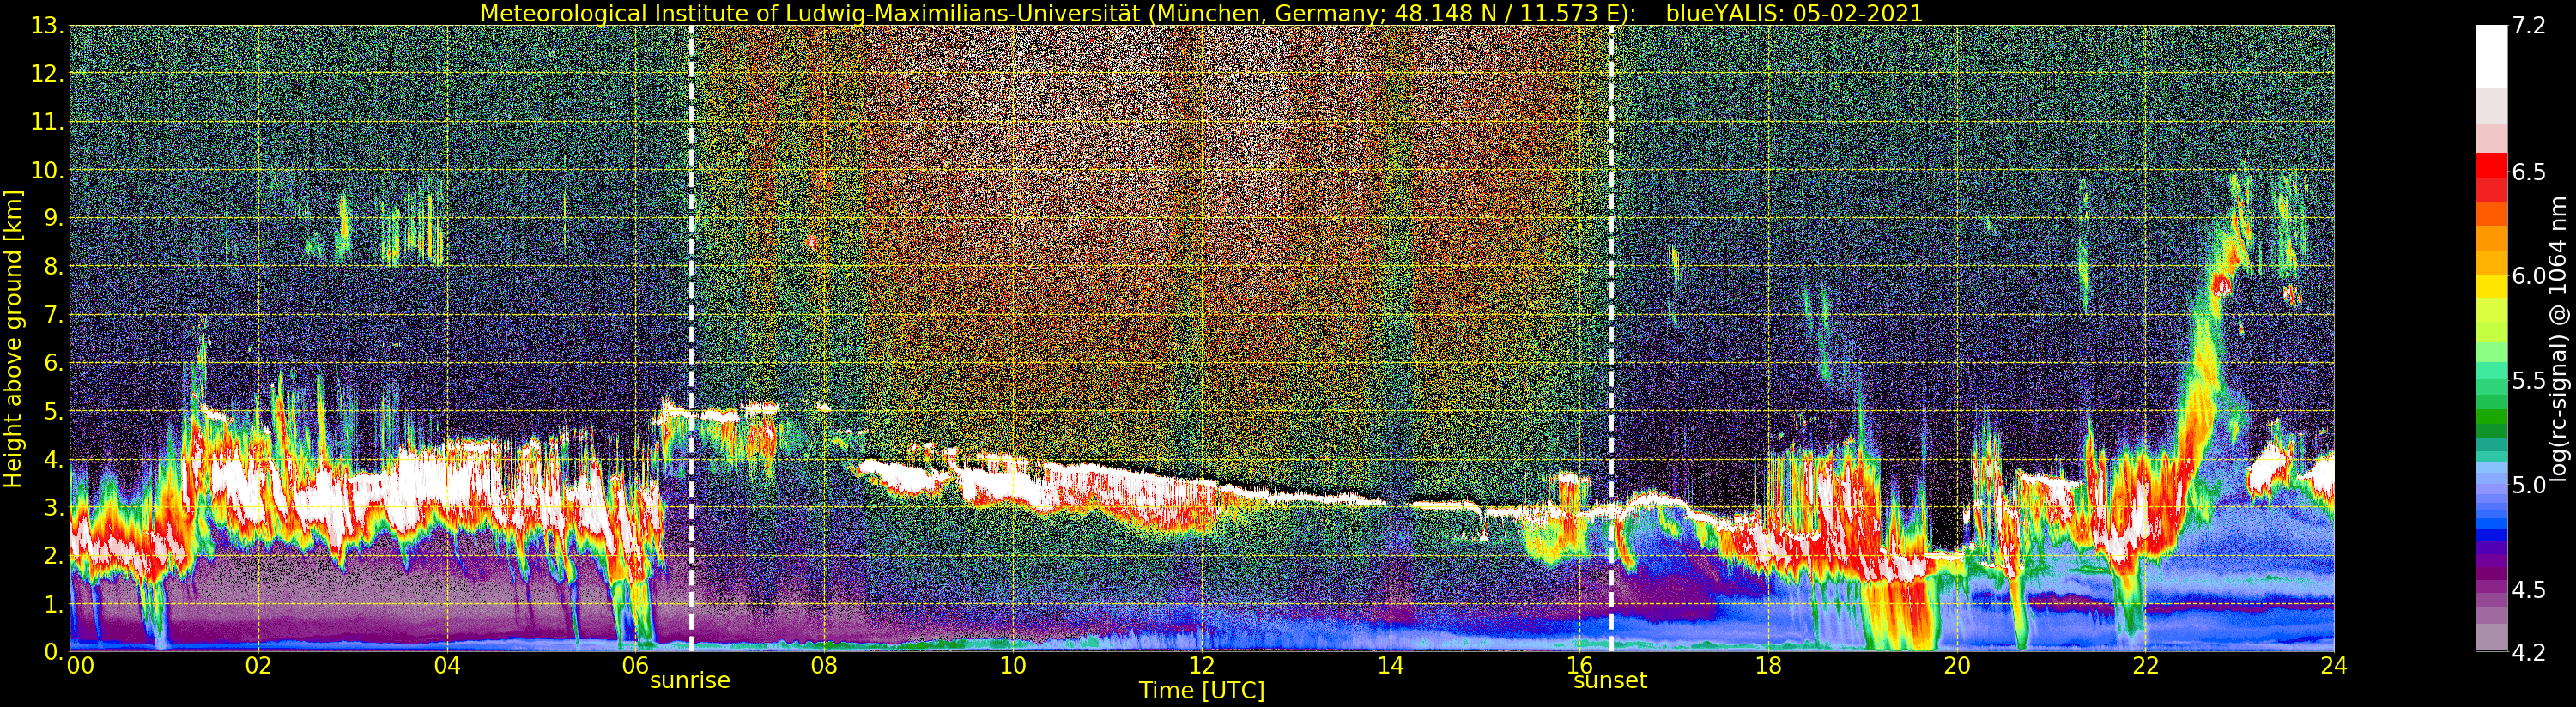Click the time axis tick label 22

point(2145,667)
